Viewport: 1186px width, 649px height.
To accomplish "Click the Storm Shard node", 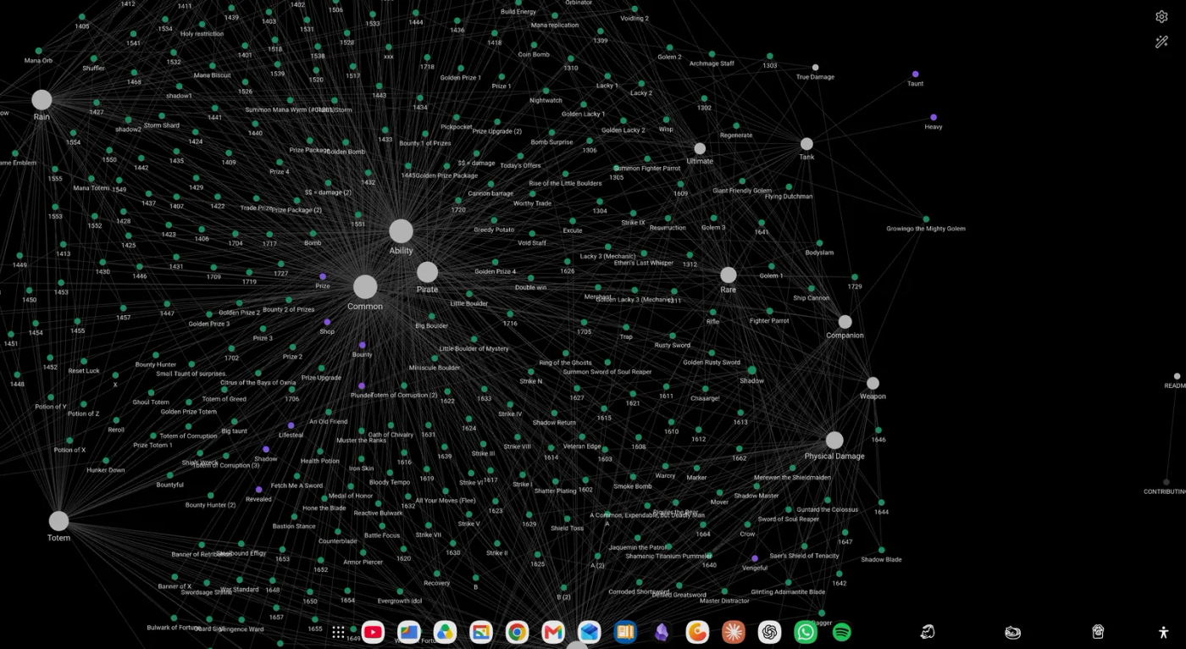I will tap(161, 116).
